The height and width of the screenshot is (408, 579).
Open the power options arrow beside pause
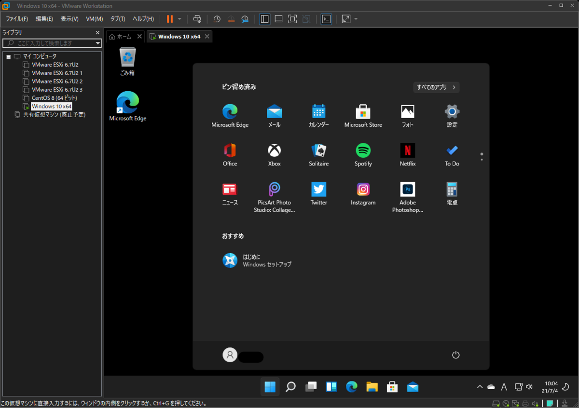pos(179,19)
